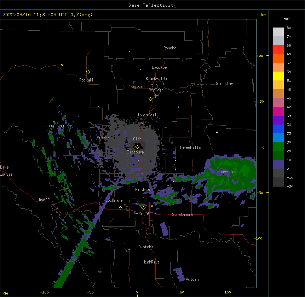The image size is (305, 297).
Task: Pick the red 60-65 dBZ legend swatch
Action: 278,50
